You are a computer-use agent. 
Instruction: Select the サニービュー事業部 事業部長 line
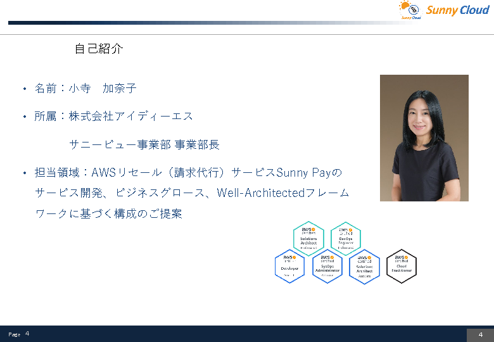click(144, 144)
